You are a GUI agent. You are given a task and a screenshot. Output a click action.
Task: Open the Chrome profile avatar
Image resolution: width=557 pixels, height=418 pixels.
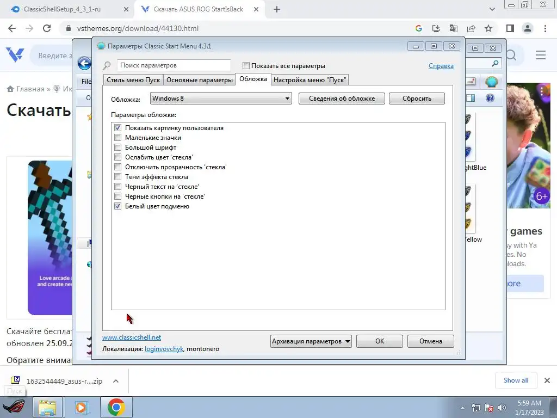[x=528, y=28]
